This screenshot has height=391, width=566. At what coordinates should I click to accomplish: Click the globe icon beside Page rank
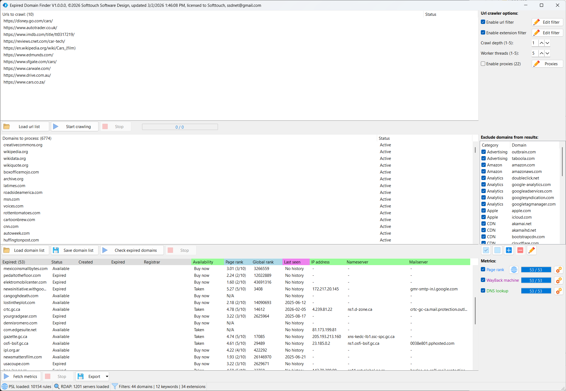coord(514,270)
